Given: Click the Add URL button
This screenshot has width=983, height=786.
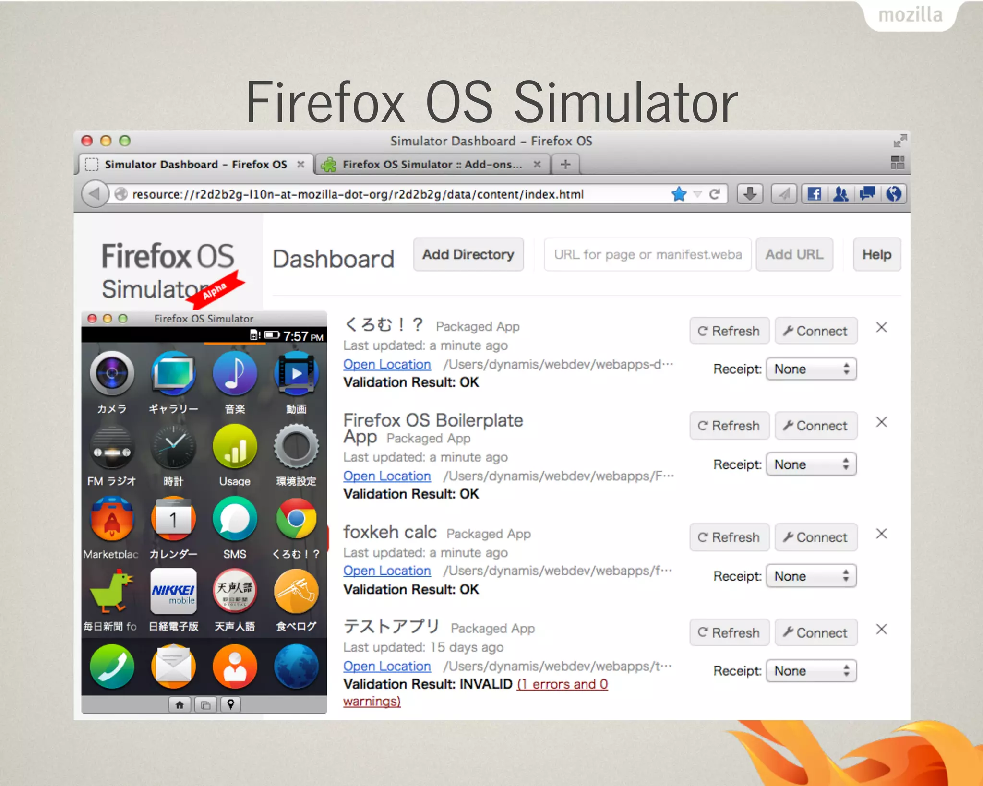Looking at the screenshot, I should point(794,254).
